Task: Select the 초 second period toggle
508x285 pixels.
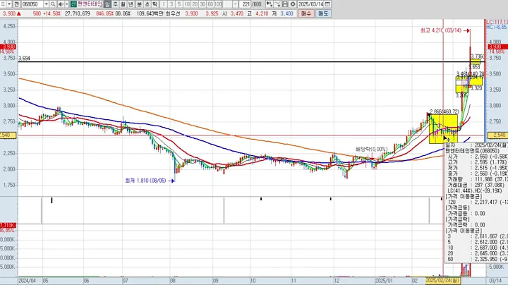Action: [x=147, y=4]
